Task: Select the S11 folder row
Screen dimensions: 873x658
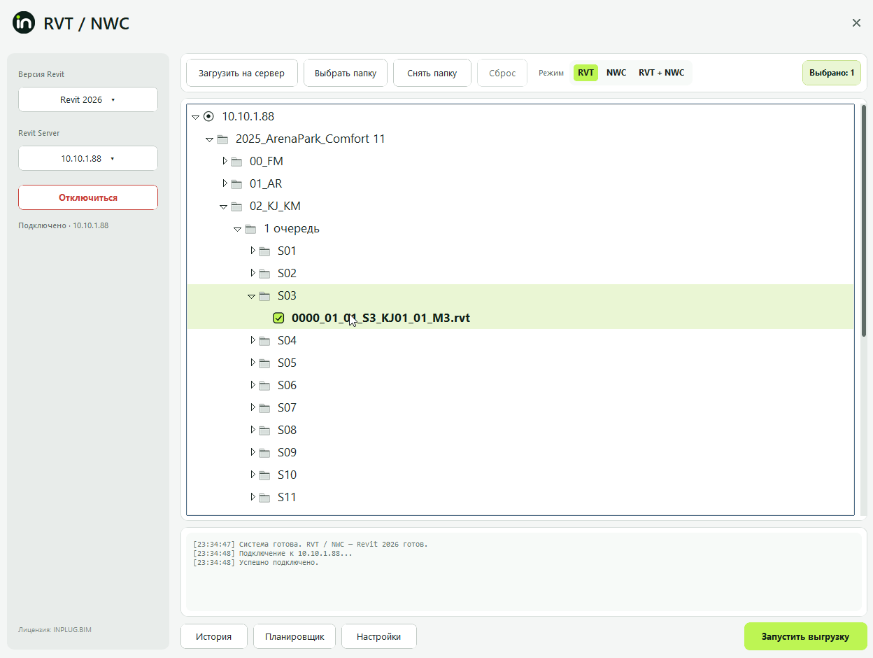Action: click(520, 498)
